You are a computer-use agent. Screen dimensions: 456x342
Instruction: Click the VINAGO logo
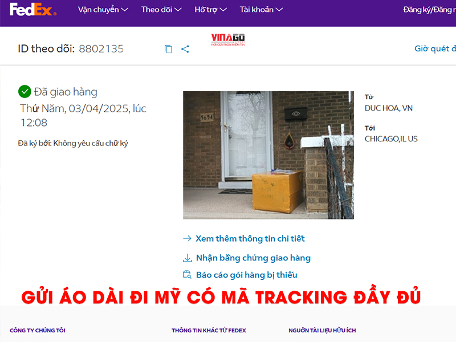tap(228, 40)
